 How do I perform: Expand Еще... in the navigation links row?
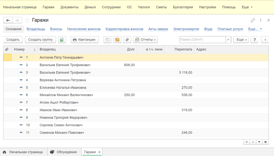tap(255, 29)
